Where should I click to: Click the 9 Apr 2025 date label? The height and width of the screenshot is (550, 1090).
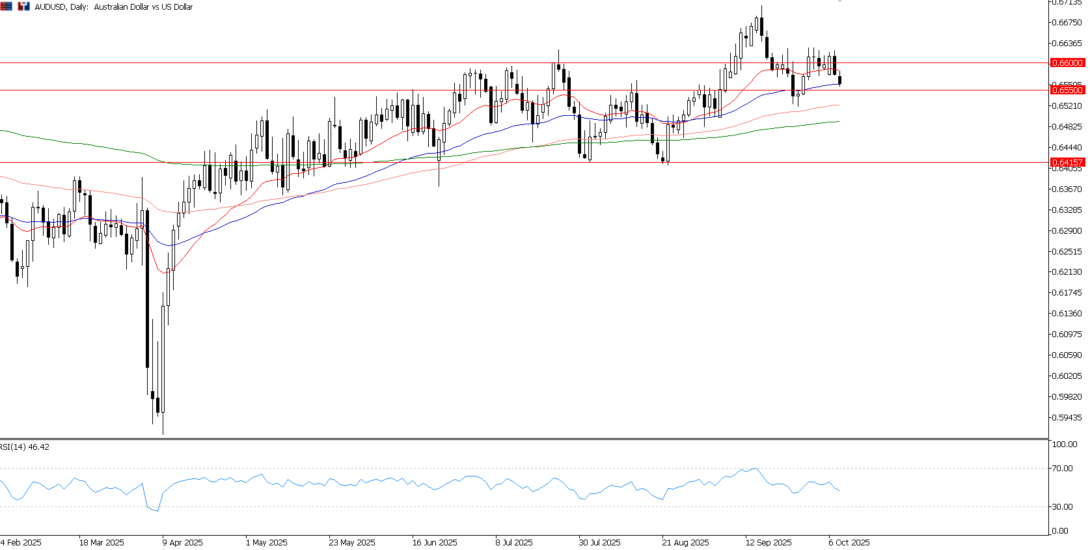point(182,542)
